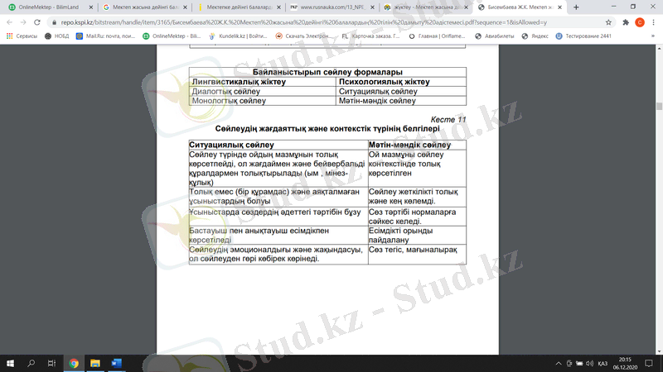Close the www.rusnauka.com tab
663x372 pixels.
[x=372, y=7]
